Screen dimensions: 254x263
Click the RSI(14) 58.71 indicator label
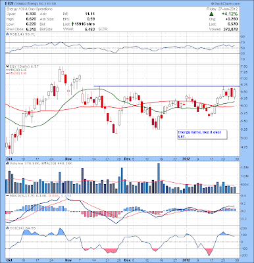pyautogui.click(x=22, y=34)
